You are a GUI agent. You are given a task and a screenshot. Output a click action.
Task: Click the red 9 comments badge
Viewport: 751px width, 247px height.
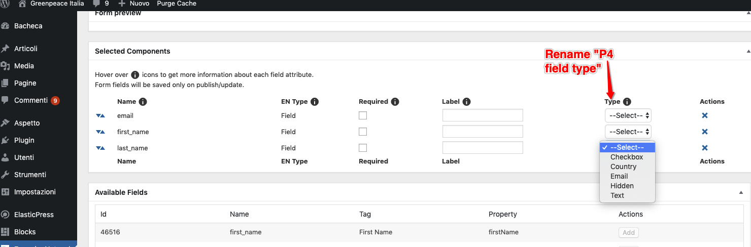(x=55, y=100)
